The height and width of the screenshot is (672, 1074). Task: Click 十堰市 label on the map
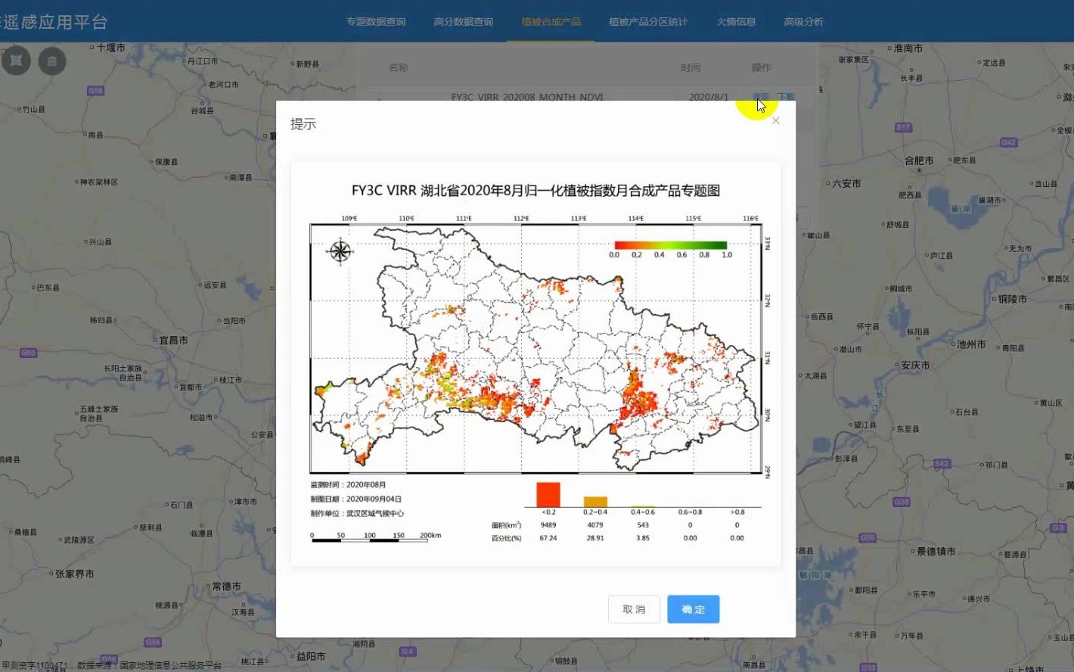(110, 48)
